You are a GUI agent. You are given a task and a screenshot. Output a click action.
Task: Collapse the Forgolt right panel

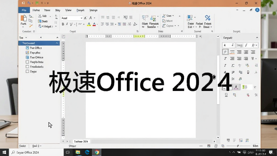click(x=257, y=38)
